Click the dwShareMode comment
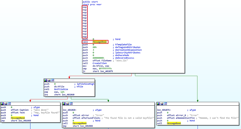 (x=122, y=55)
